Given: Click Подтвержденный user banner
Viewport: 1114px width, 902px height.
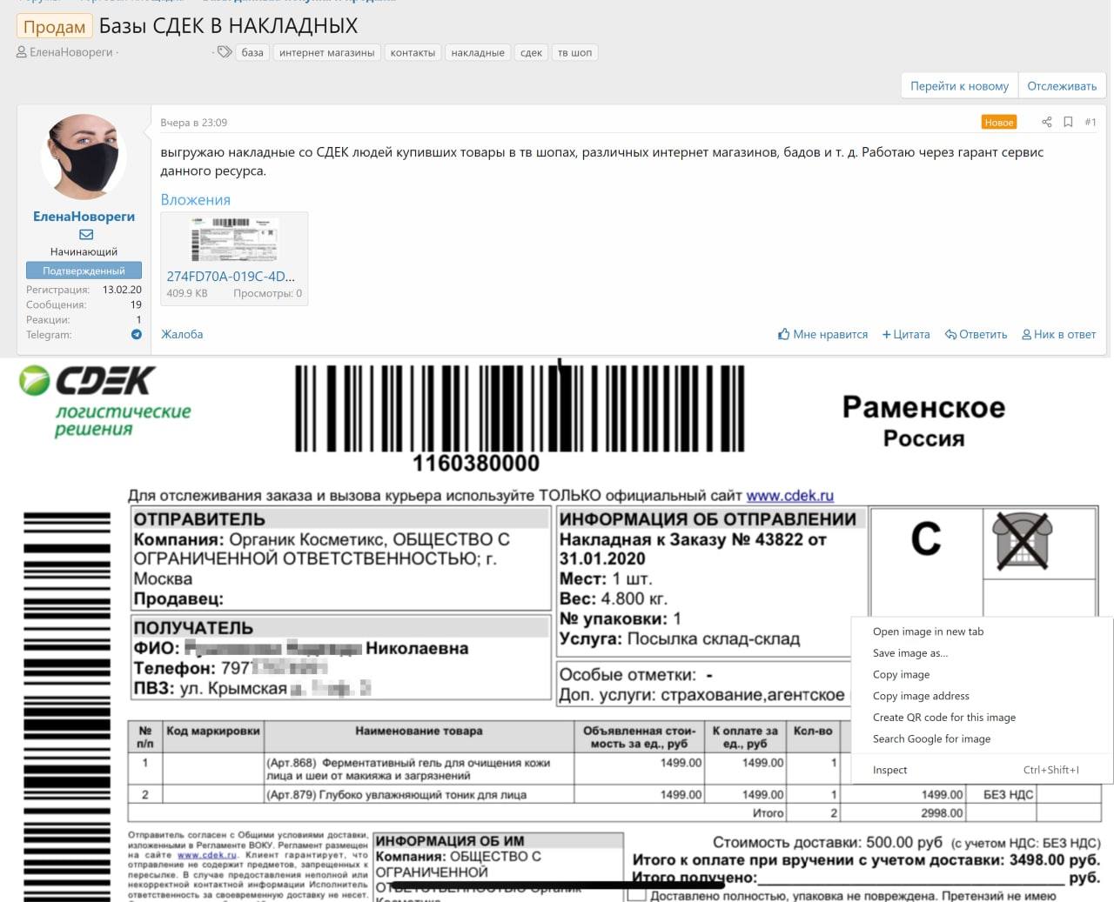Looking at the screenshot, I should coord(84,271).
